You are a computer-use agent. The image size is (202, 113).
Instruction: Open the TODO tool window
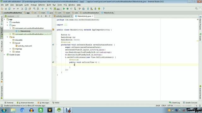tap(56, 103)
